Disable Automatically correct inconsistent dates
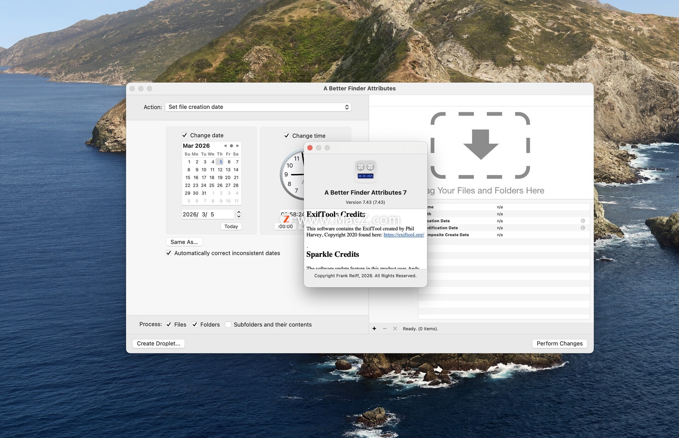 [169, 253]
